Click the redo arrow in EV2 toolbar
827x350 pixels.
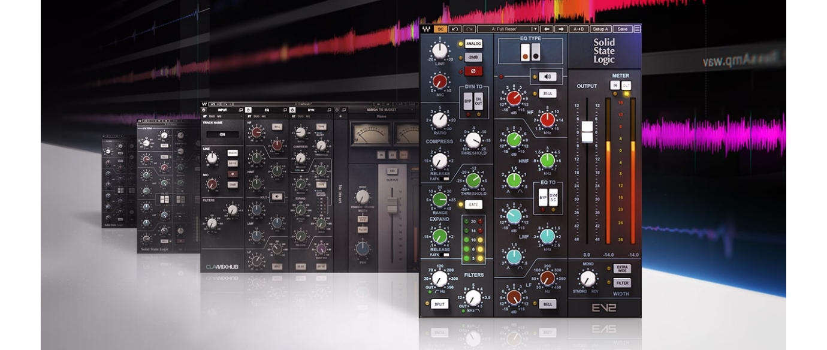point(469,29)
